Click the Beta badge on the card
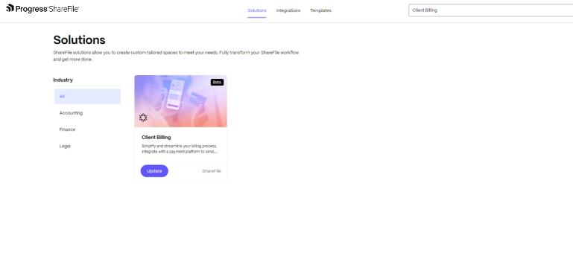The width and height of the screenshot is (573, 273). 217,83
